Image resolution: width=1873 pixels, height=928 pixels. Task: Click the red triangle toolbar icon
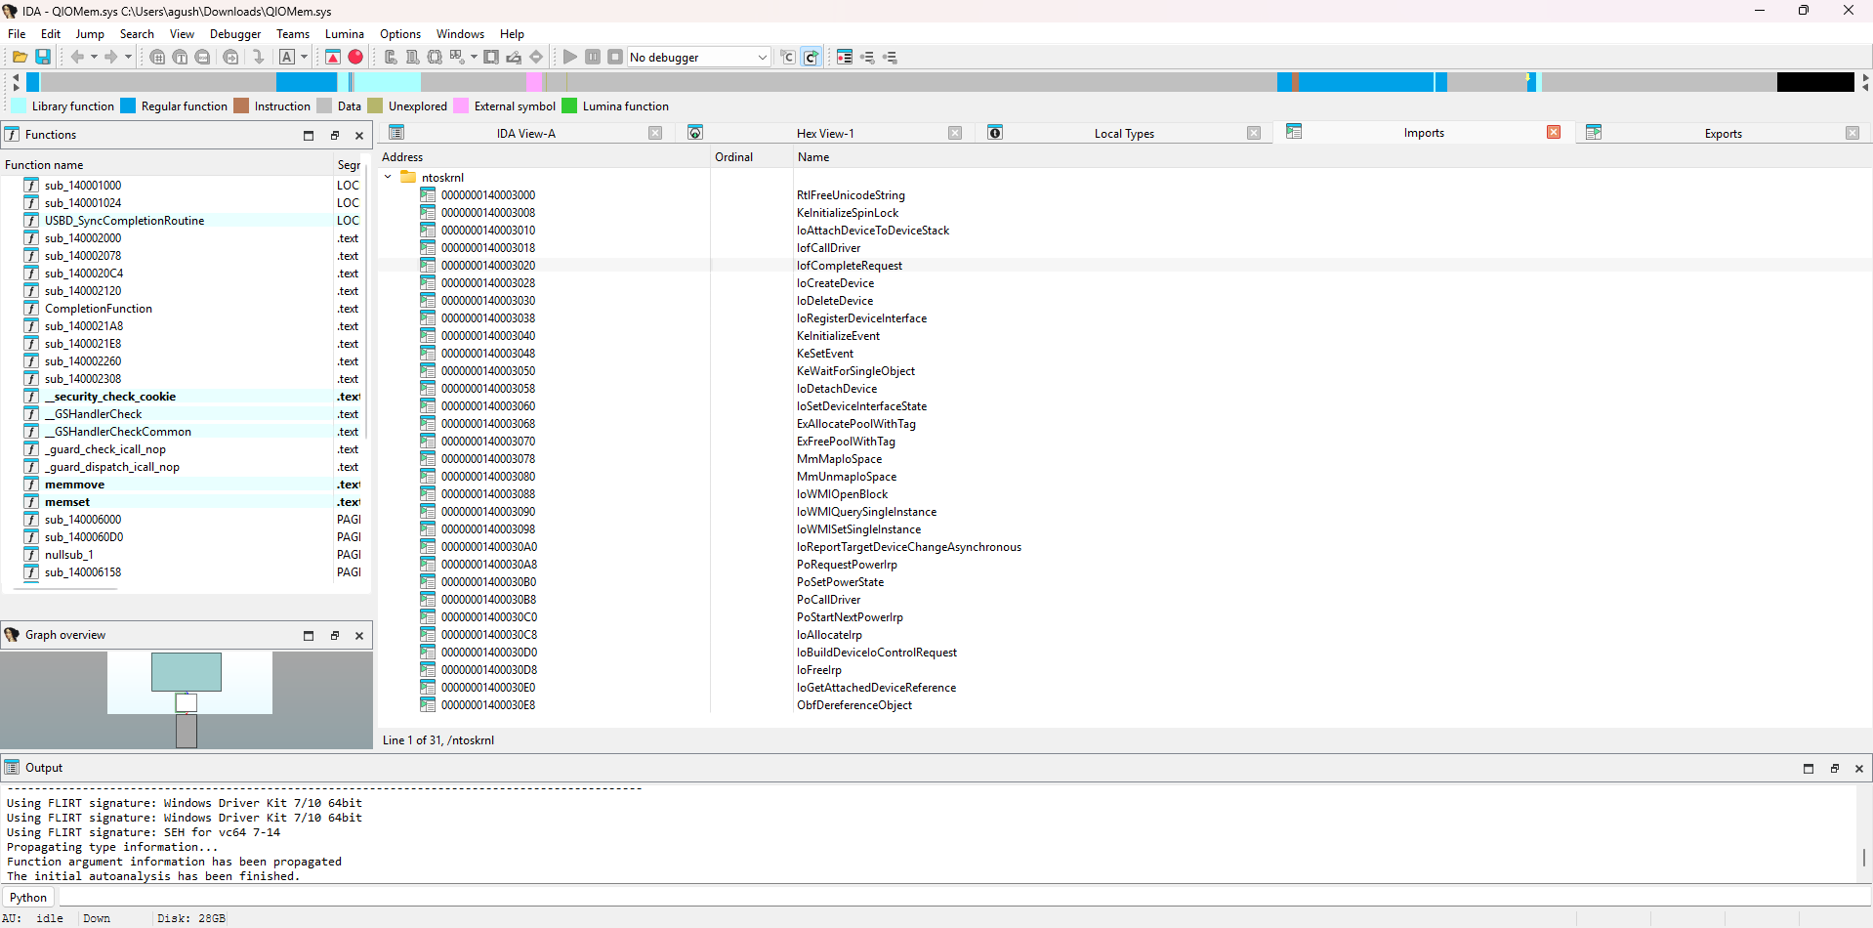click(333, 58)
